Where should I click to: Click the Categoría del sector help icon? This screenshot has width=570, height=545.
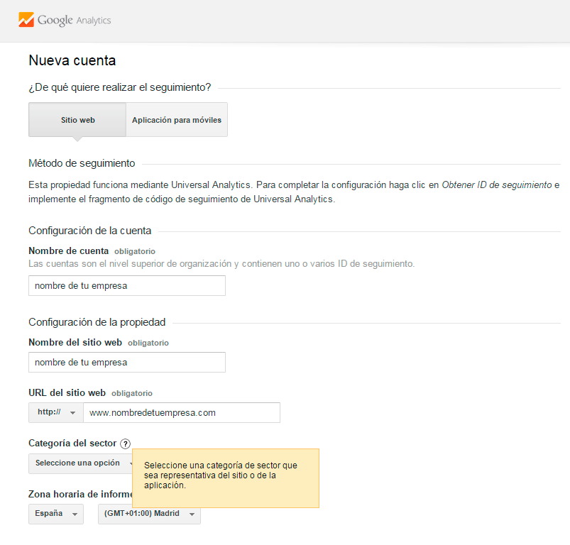tap(126, 444)
